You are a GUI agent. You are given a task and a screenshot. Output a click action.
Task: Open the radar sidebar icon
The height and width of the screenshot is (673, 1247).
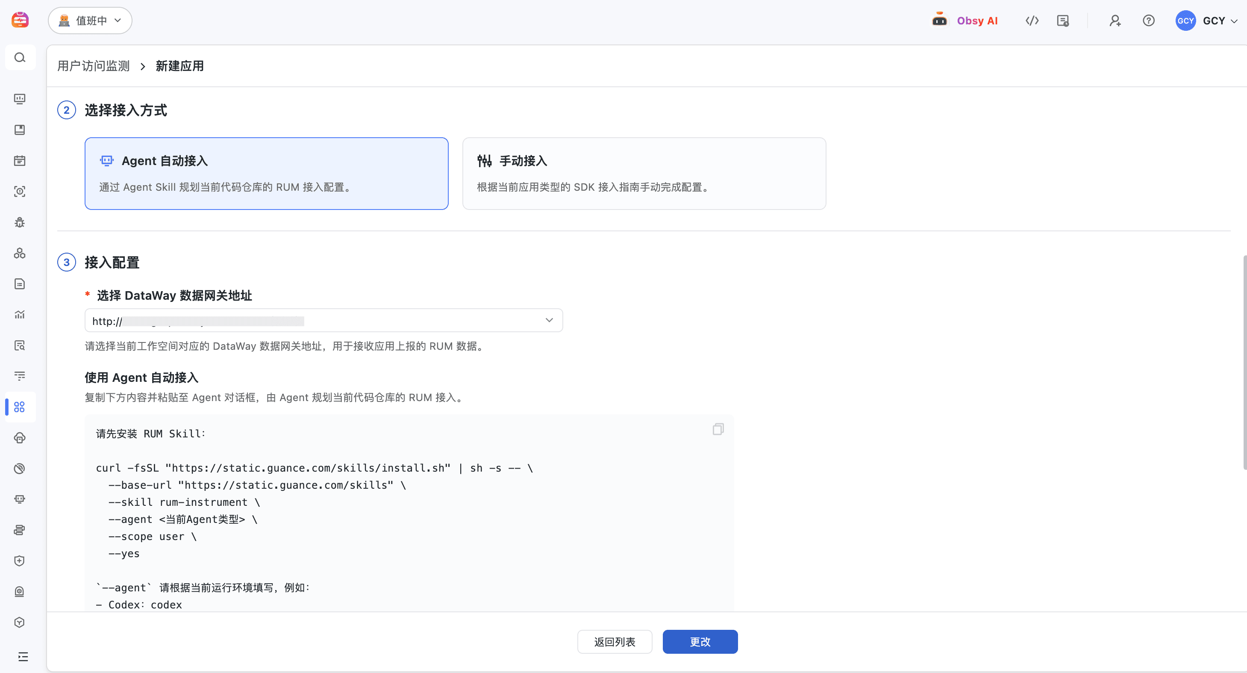coord(20,469)
